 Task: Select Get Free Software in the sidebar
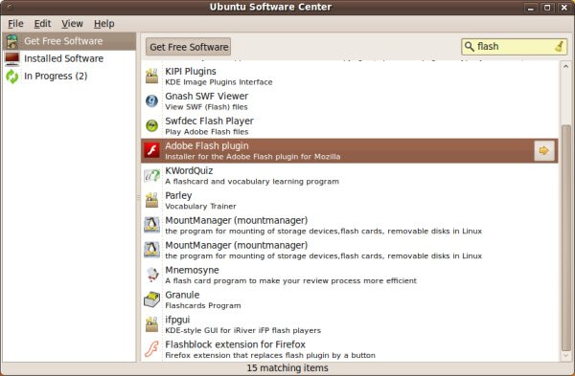pos(69,41)
